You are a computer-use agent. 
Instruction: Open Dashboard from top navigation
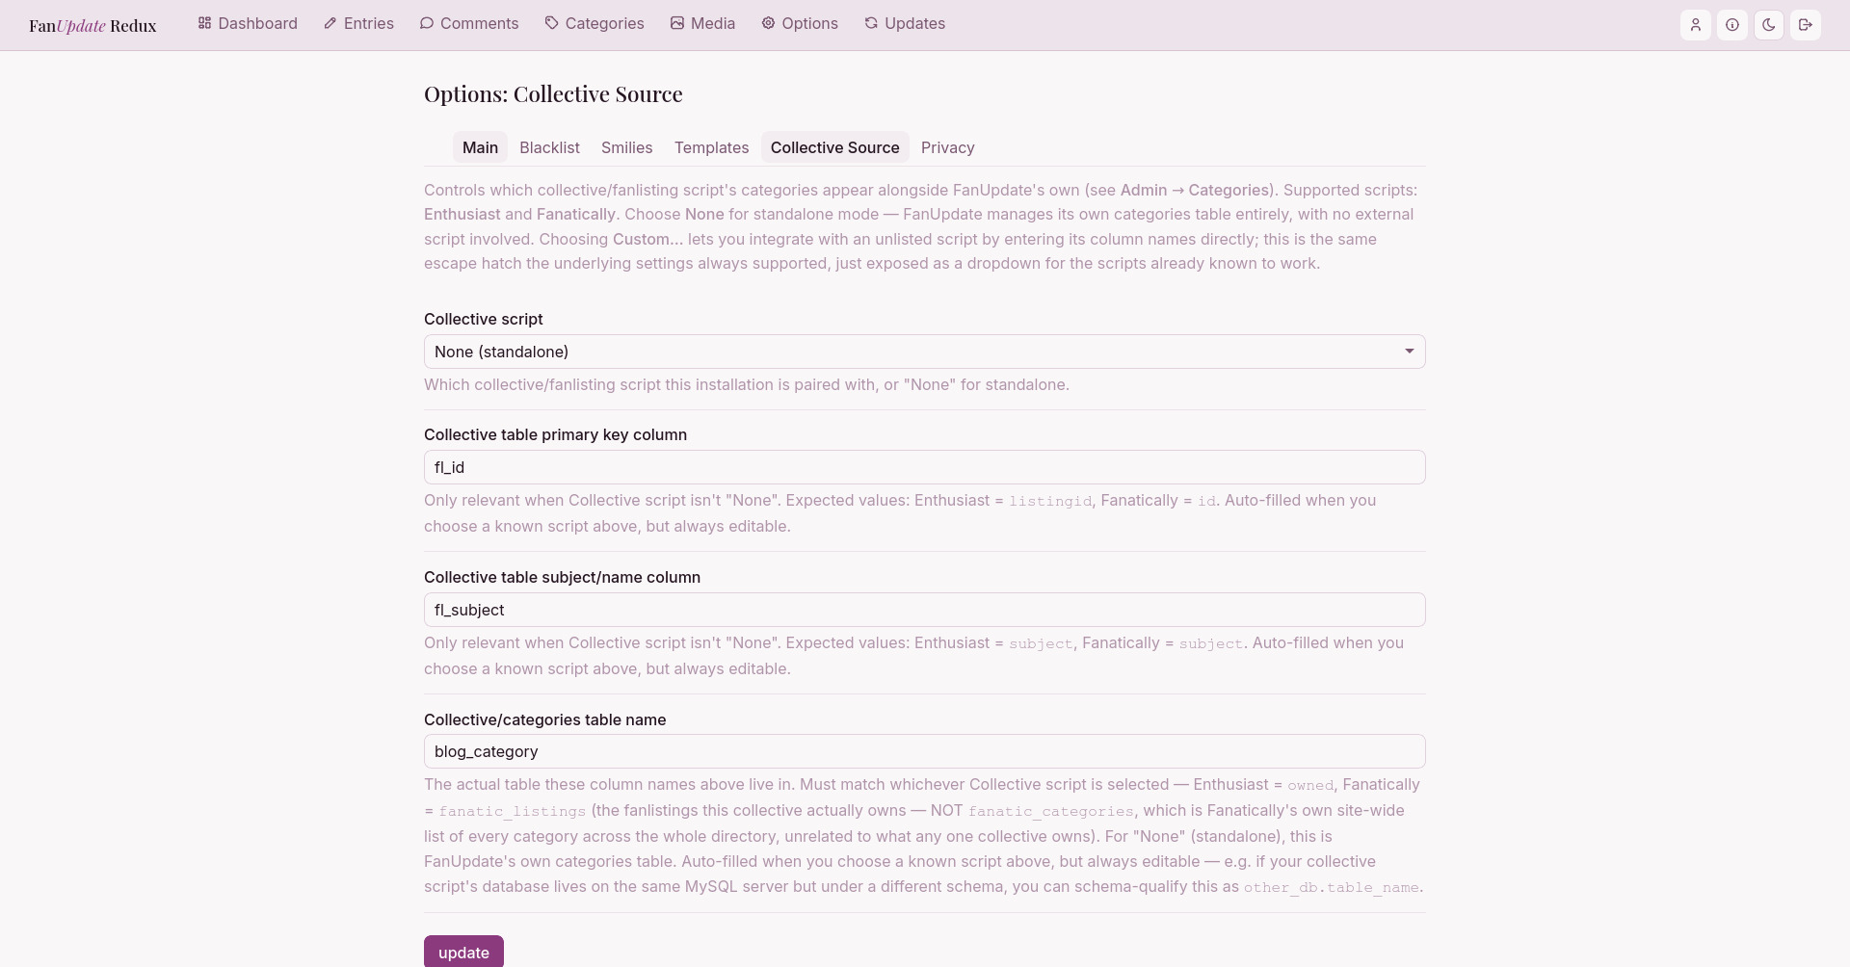click(248, 23)
